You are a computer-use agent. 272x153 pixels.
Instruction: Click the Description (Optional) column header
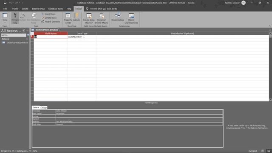182,34
